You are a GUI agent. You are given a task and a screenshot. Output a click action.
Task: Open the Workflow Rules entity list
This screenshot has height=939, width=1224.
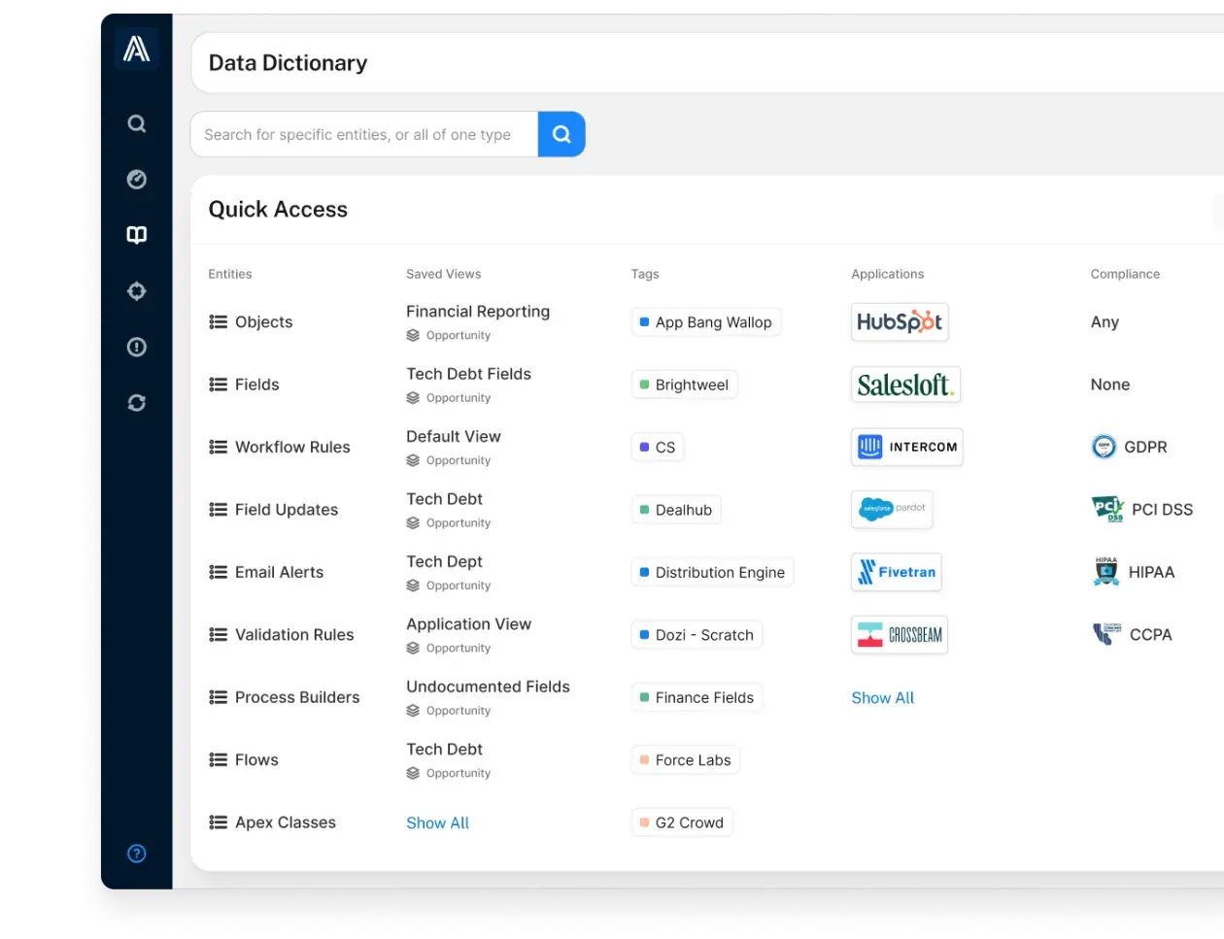click(280, 447)
